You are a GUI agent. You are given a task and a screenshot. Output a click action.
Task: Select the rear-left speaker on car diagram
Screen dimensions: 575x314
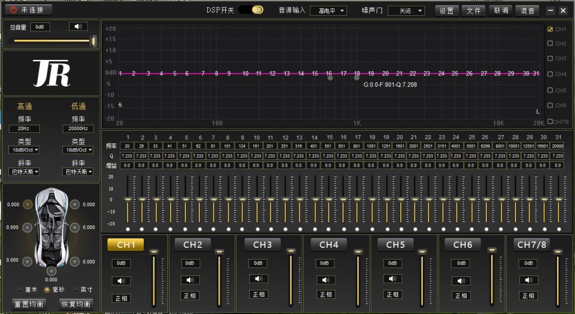(27, 261)
